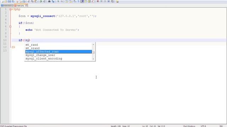Click PHP Hypertext Preprocessor file status text
227x127 pixels.
pyautogui.click(x=13, y=126)
